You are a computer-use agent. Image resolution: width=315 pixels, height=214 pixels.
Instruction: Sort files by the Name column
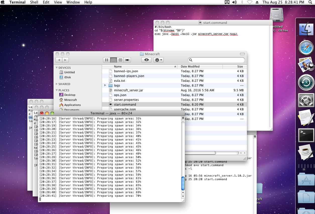coord(139,66)
